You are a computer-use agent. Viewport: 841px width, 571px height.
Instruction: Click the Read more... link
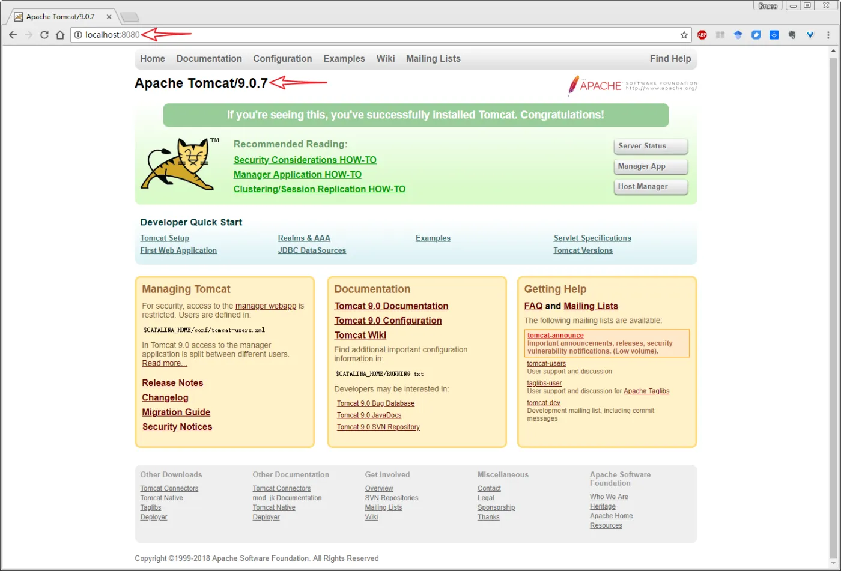(165, 363)
